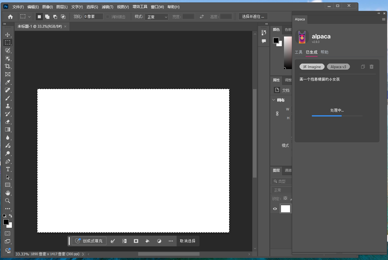Select the Hand tool
388x260 pixels.
click(8, 193)
